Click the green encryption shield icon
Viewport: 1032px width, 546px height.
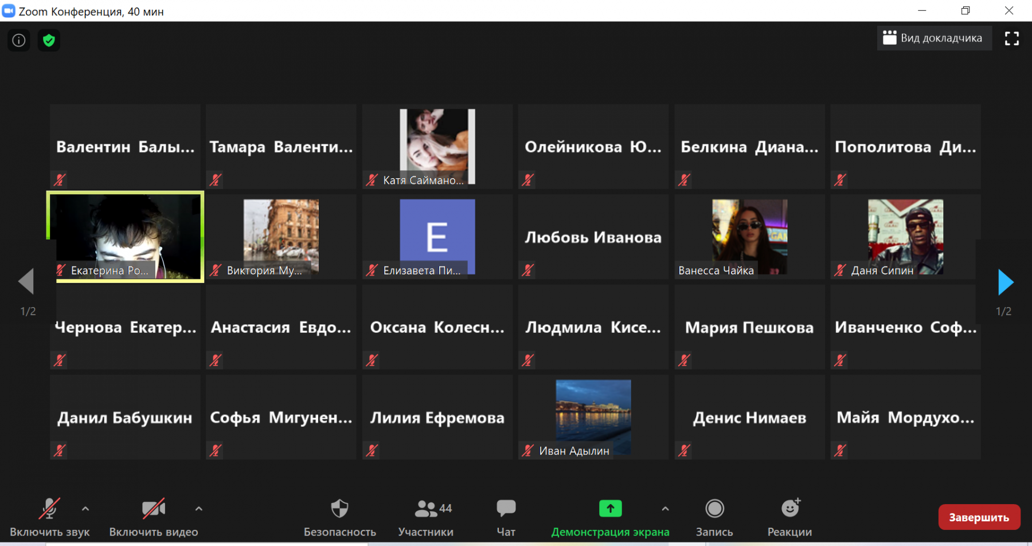(49, 40)
